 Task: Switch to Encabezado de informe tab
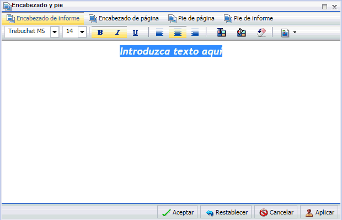point(43,18)
